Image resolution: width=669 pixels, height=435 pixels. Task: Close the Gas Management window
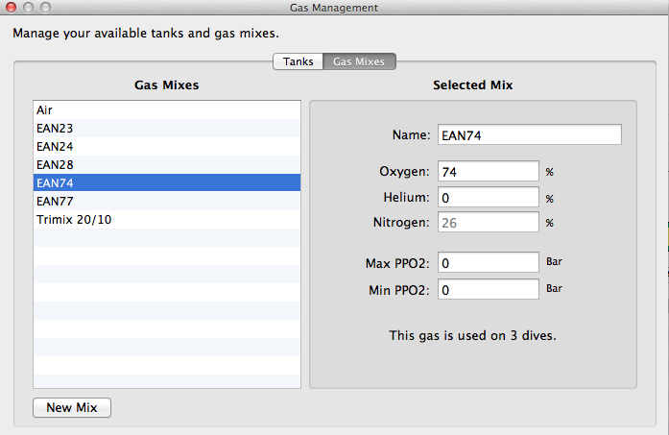point(11,8)
